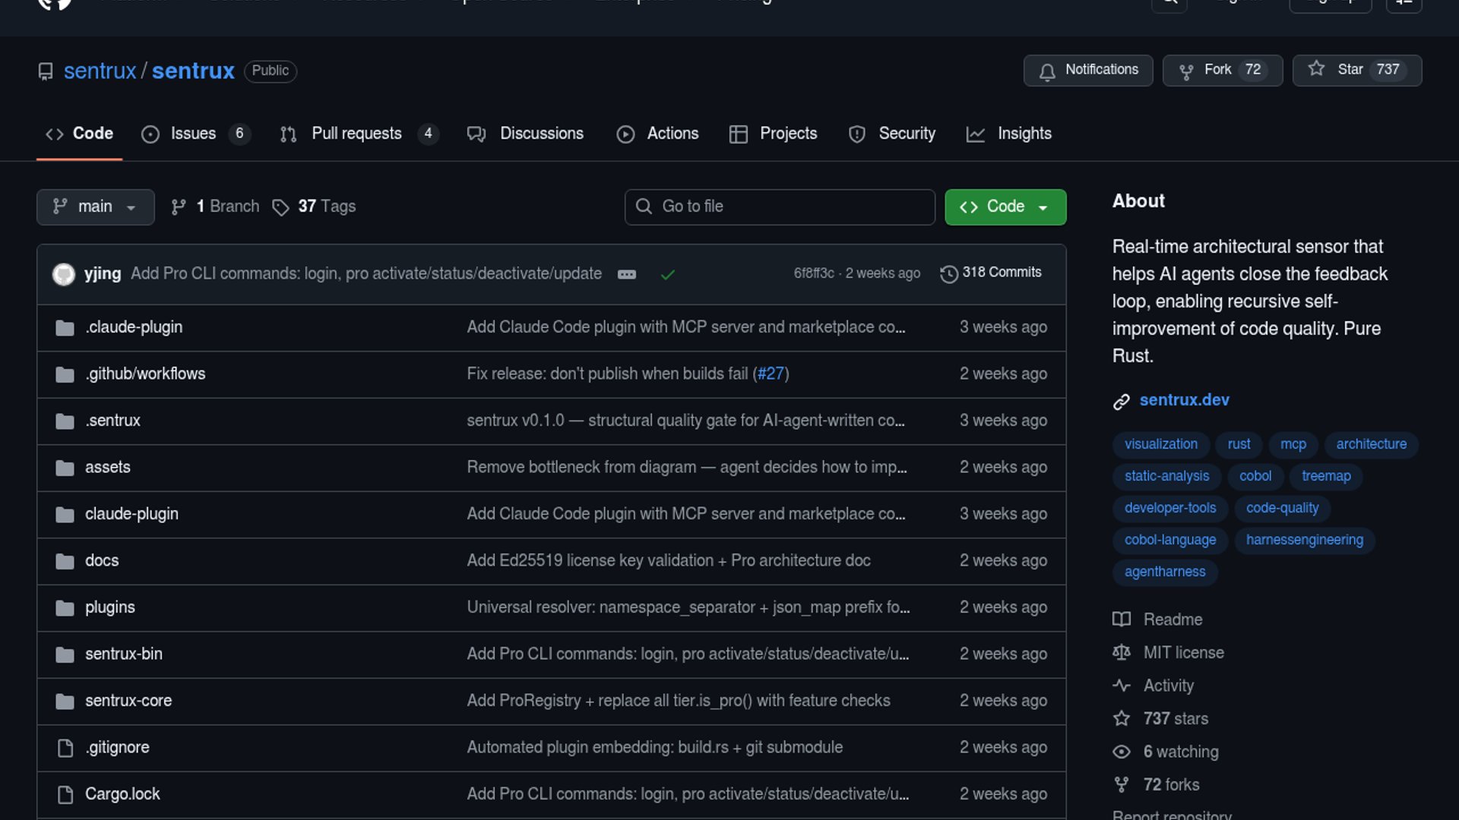Open the MIT license link
The width and height of the screenshot is (1459, 820).
click(x=1183, y=653)
